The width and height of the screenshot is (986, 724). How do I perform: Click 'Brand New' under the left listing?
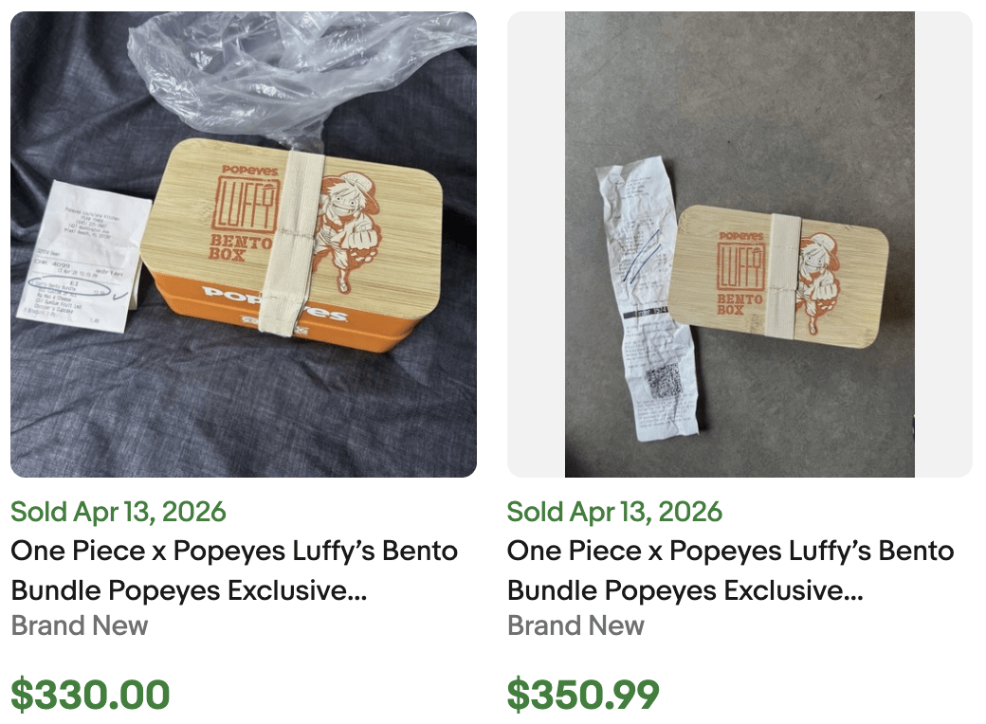(79, 625)
